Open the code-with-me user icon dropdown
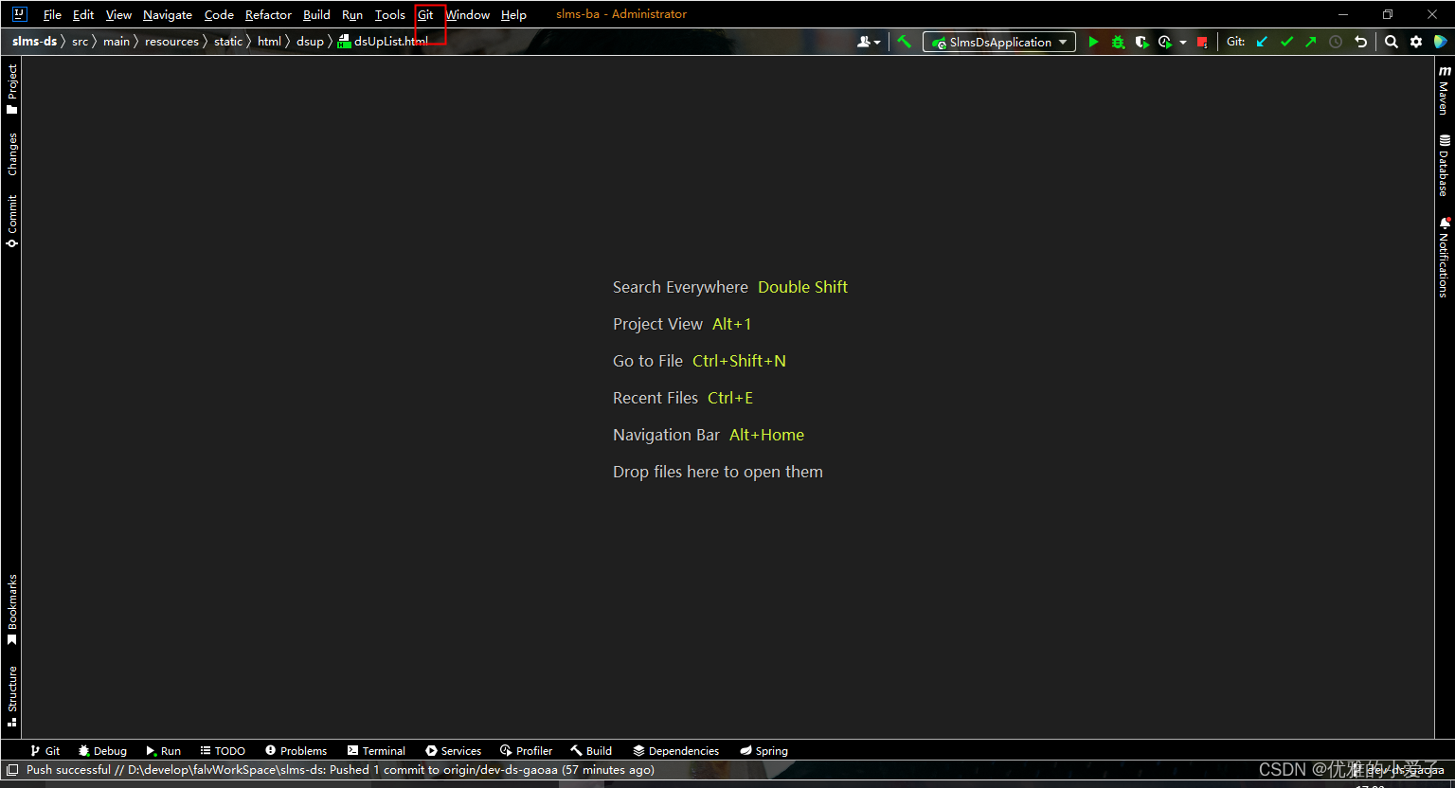This screenshot has height=788, width=1455. tap(869, 42)
